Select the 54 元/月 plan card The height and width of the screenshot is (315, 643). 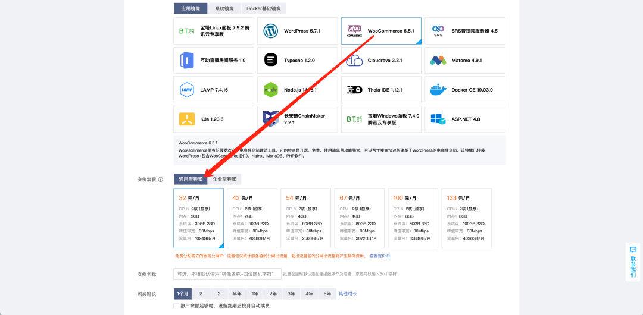click(306, 218)
